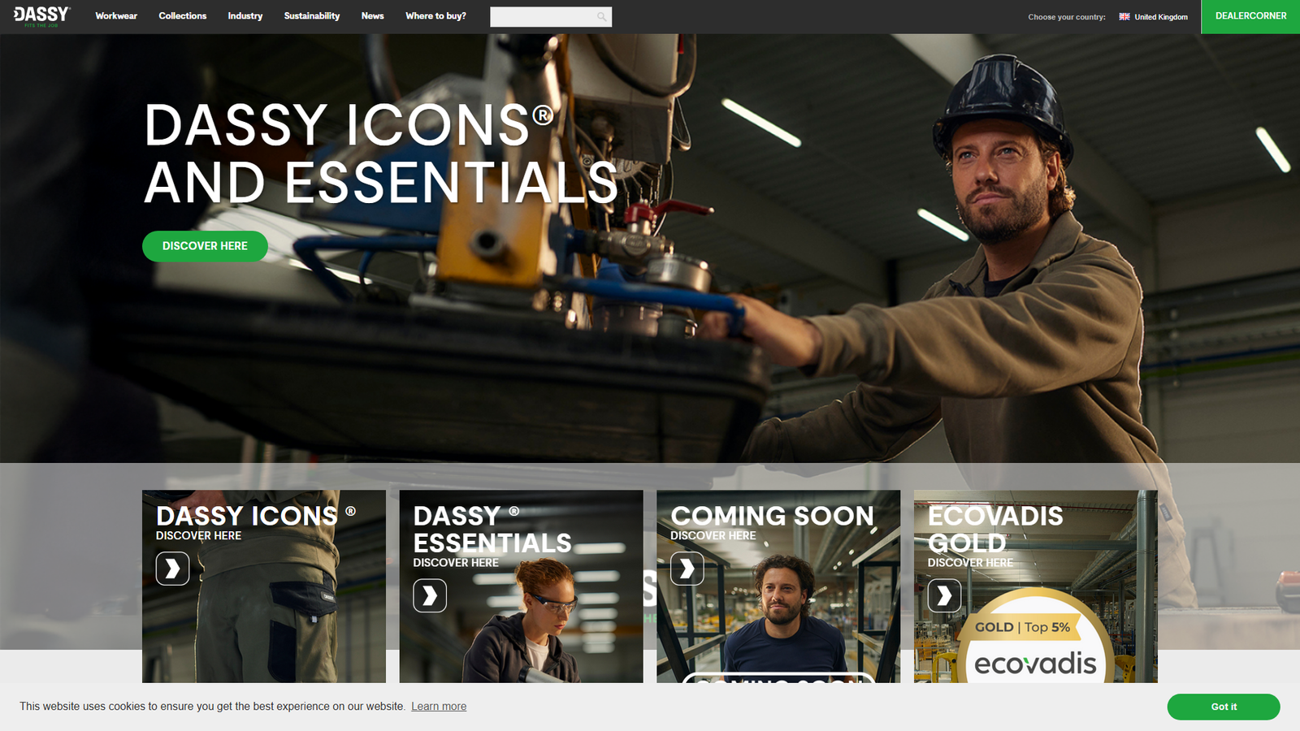
Task: Click the DISCOVER HERE button
Action: 205,246
